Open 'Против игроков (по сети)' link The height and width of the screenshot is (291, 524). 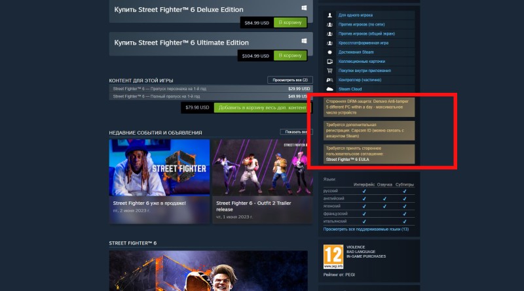(362, 24)
